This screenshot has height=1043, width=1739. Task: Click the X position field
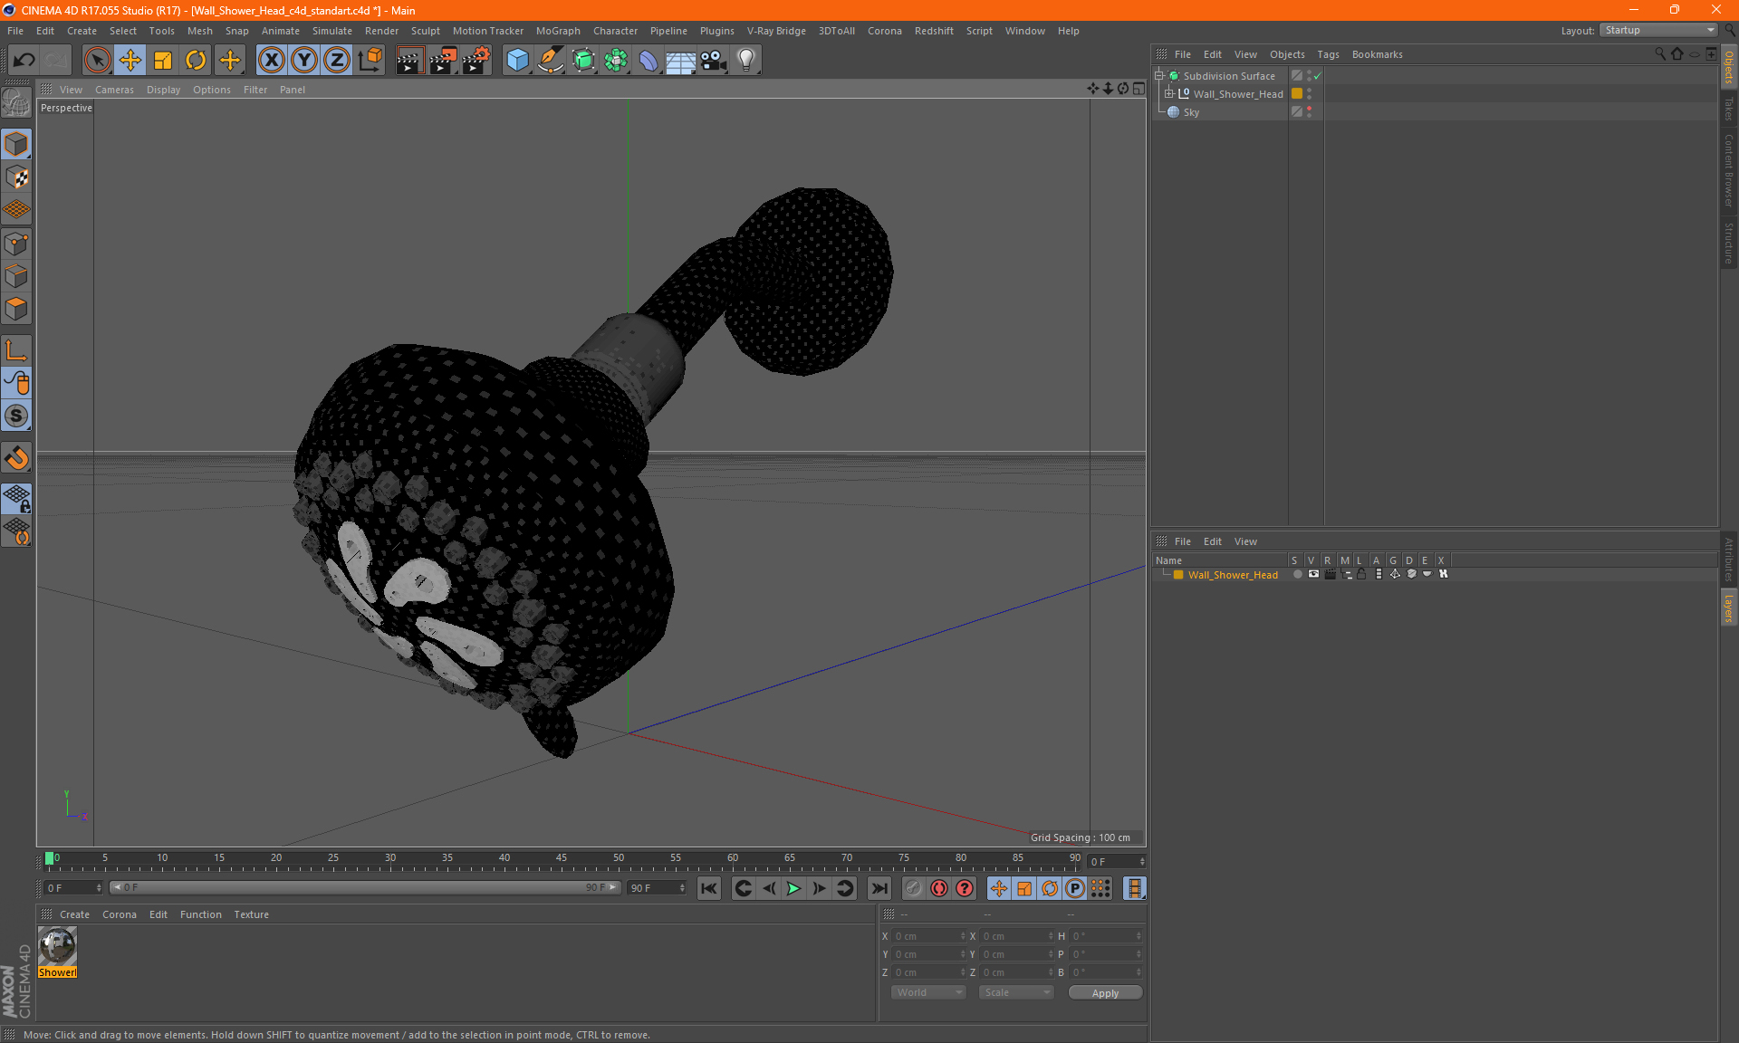pyautogui.click(x=929, y=936)
